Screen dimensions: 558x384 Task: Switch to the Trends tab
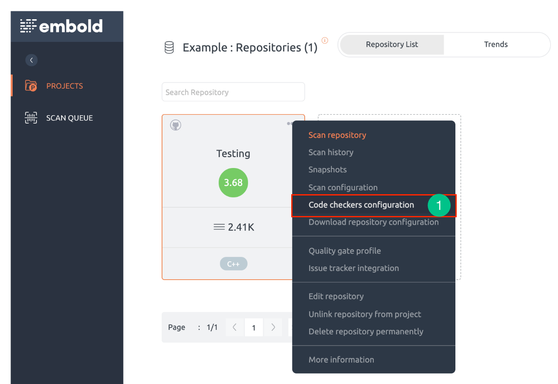[x=496, y=45]
